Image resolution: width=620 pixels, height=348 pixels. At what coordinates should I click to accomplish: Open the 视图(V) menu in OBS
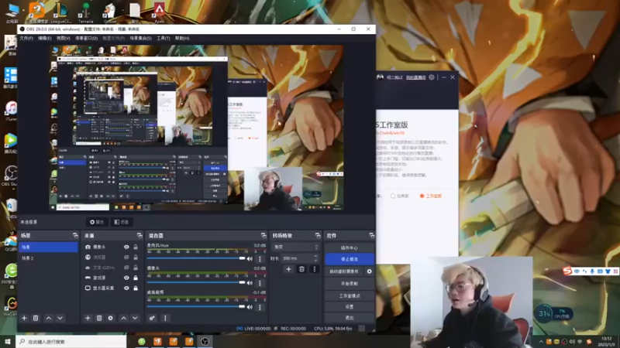tap(64, 38)
